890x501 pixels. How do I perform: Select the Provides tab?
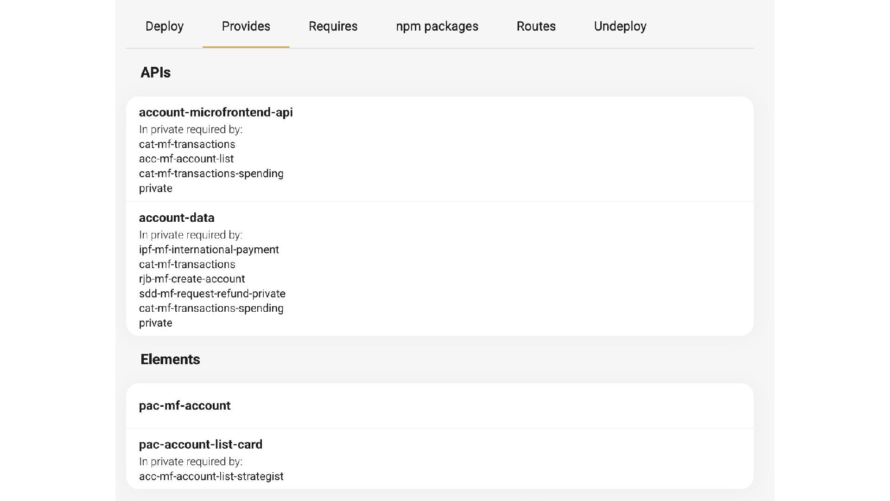[246, 26]
